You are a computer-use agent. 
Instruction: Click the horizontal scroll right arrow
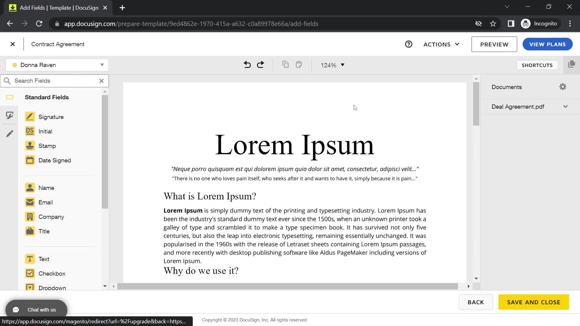click(469, 286)
